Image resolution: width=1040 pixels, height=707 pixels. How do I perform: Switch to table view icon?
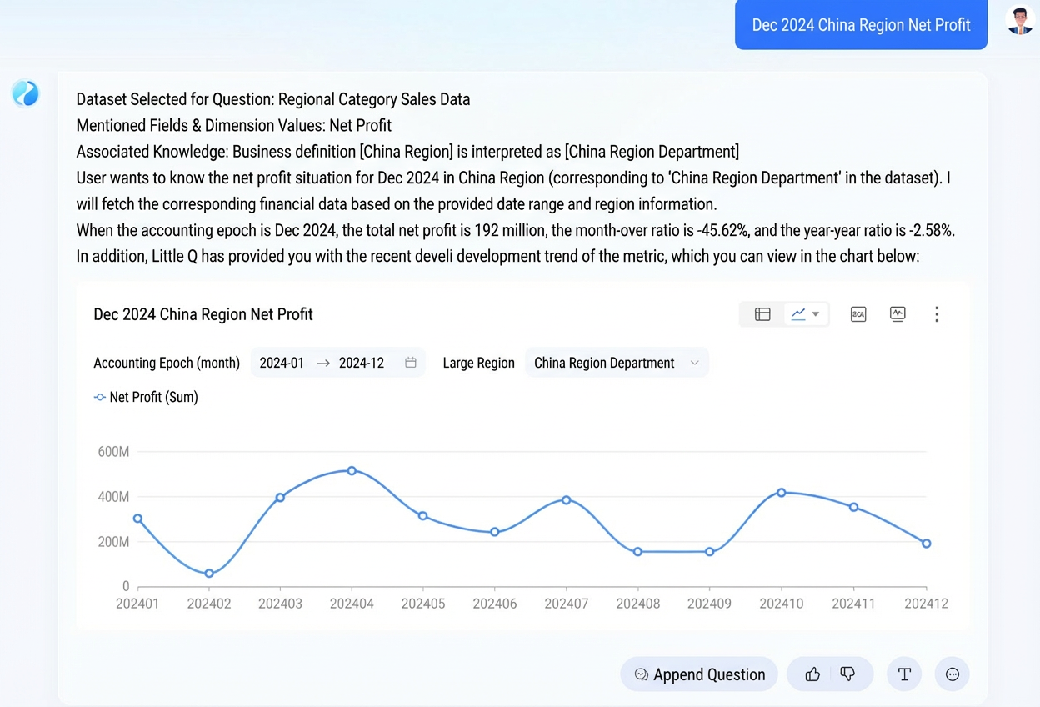tap(762, 314)
